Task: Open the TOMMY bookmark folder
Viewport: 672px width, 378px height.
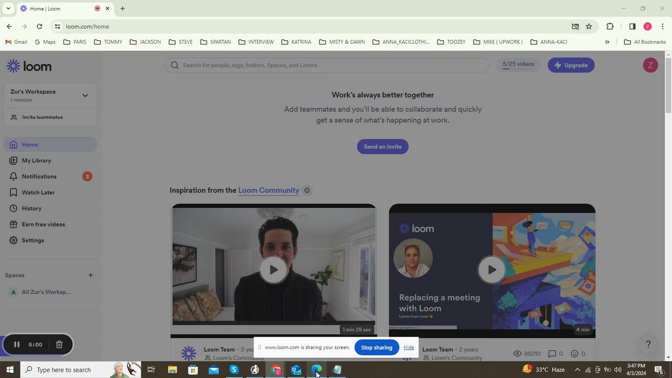Action: pyautogui.click(x=108, y=42)
